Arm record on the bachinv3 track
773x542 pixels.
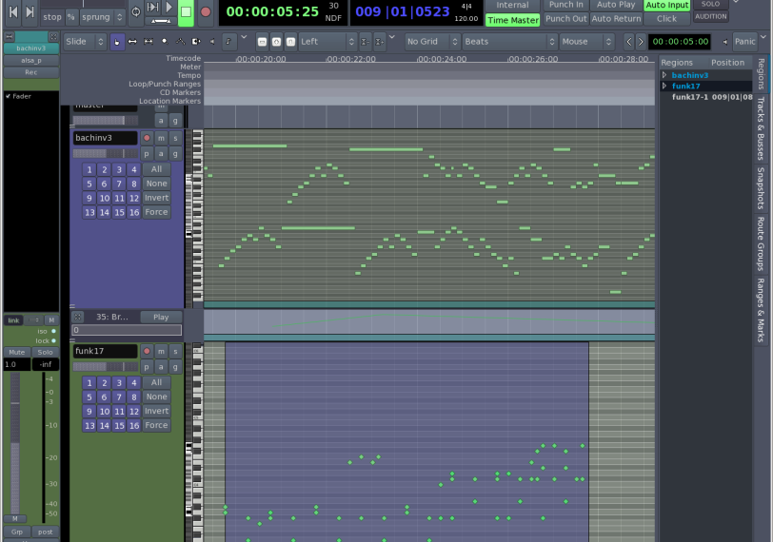coord(147,138)
